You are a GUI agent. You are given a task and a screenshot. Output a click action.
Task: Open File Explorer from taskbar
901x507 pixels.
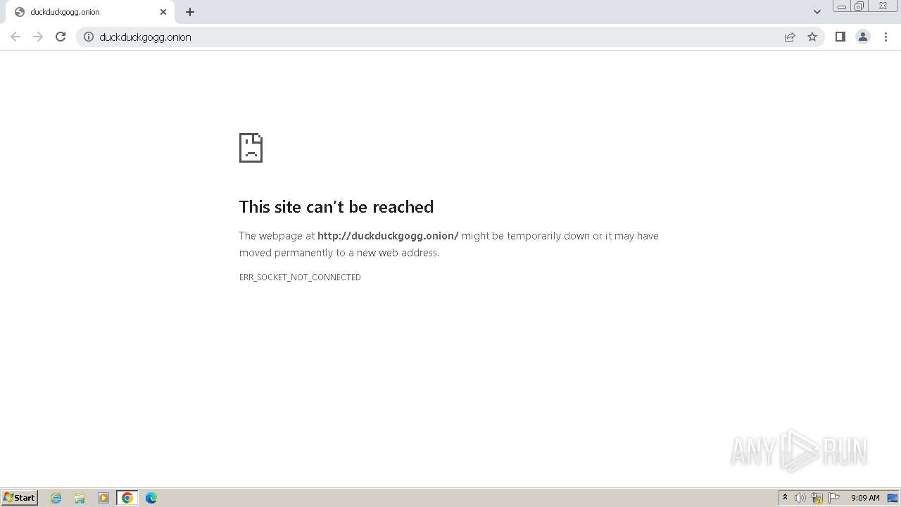pyautogui.click(x=80, y=498)
